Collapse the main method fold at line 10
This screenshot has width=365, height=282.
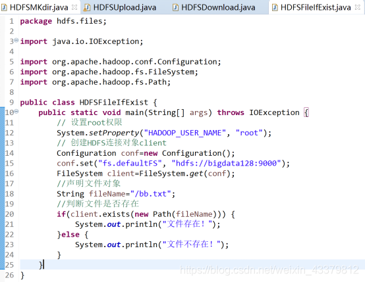[16, 112]
